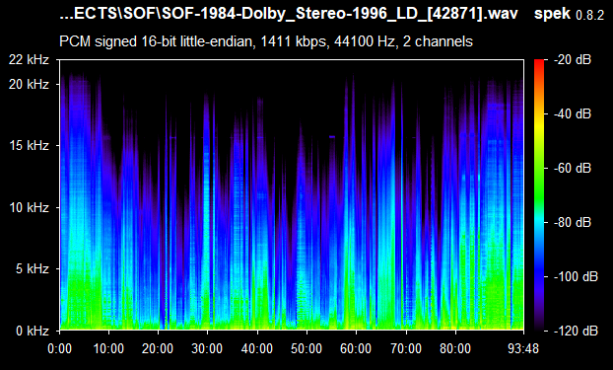Click the 10 kHz frequency label
613x370 pixels.
pos(30,207)
